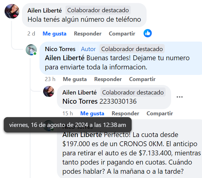Click the 2 d timestamp link
This screenshot has width=202, height=178.
[31, 34]
